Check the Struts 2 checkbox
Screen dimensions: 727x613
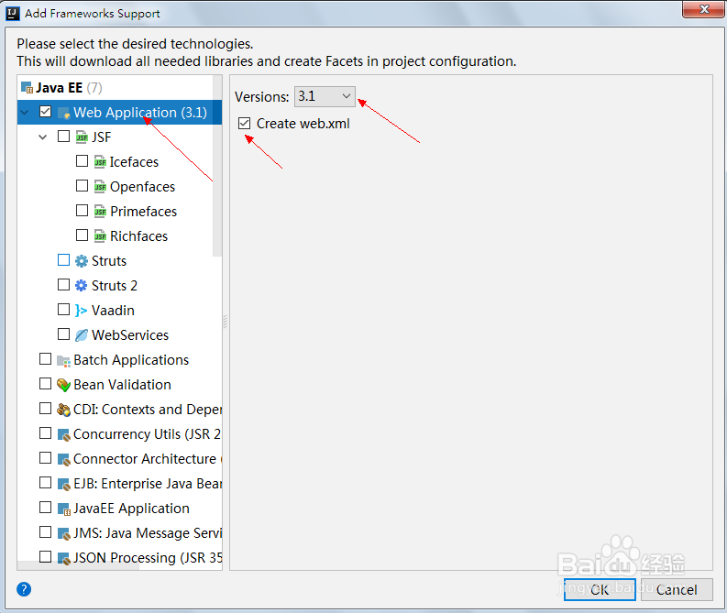point(63,284)
